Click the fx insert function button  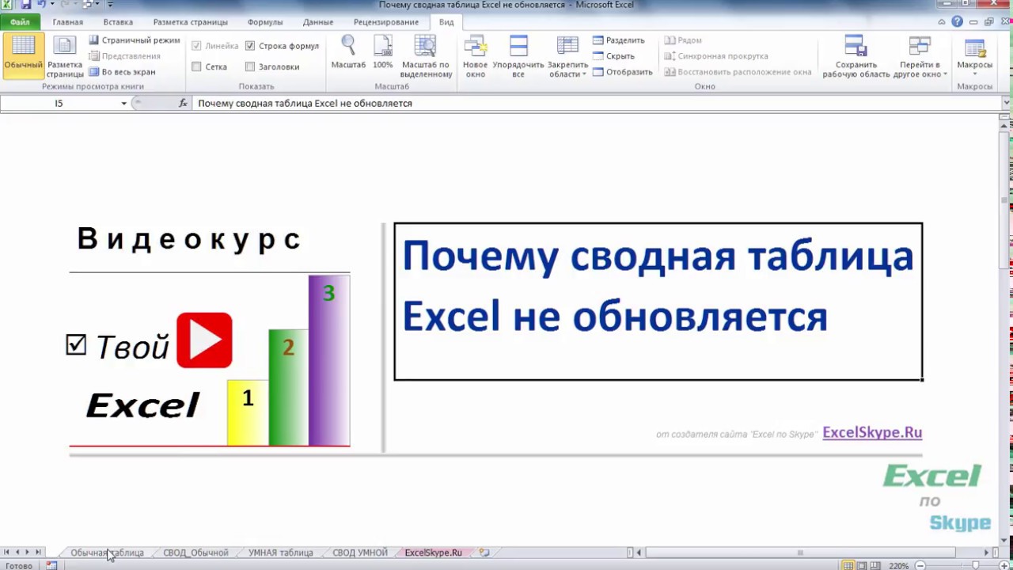[183, 103]
